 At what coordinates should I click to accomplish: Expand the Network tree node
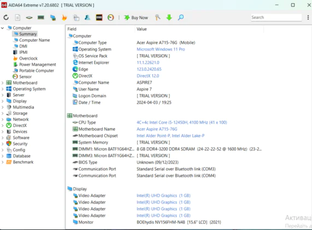(2, 119)
